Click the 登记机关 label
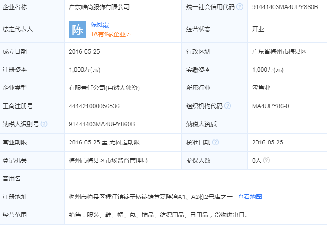 pos(15,160)
